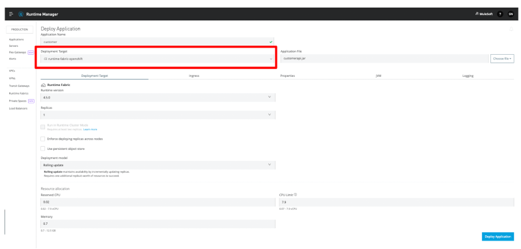Enable Enforce deploying replicas across nodes
This screenshot has height=249, width=521.
tap(42, 139)
